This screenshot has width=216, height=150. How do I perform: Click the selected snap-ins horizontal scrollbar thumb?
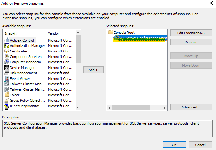tap(131, 108)
